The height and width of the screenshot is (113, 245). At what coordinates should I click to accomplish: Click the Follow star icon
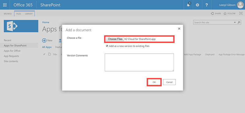(x=225, y=14)
